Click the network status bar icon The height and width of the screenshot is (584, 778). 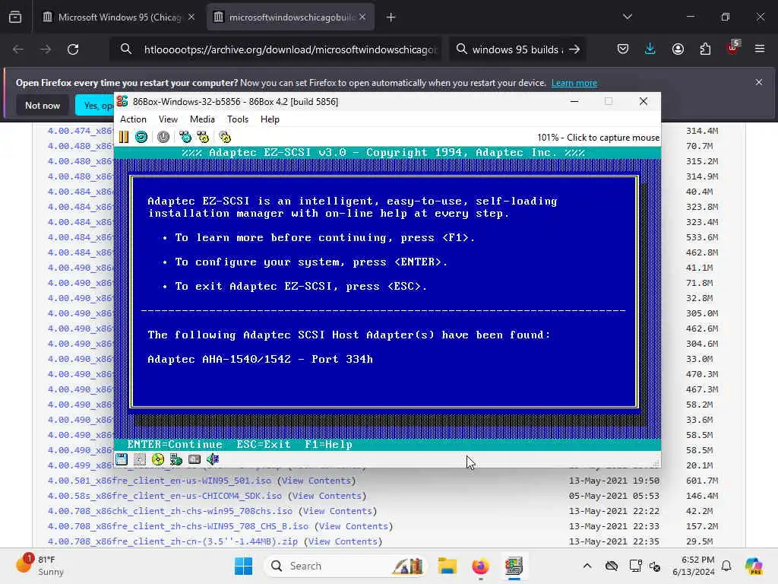tap(176, 459)
